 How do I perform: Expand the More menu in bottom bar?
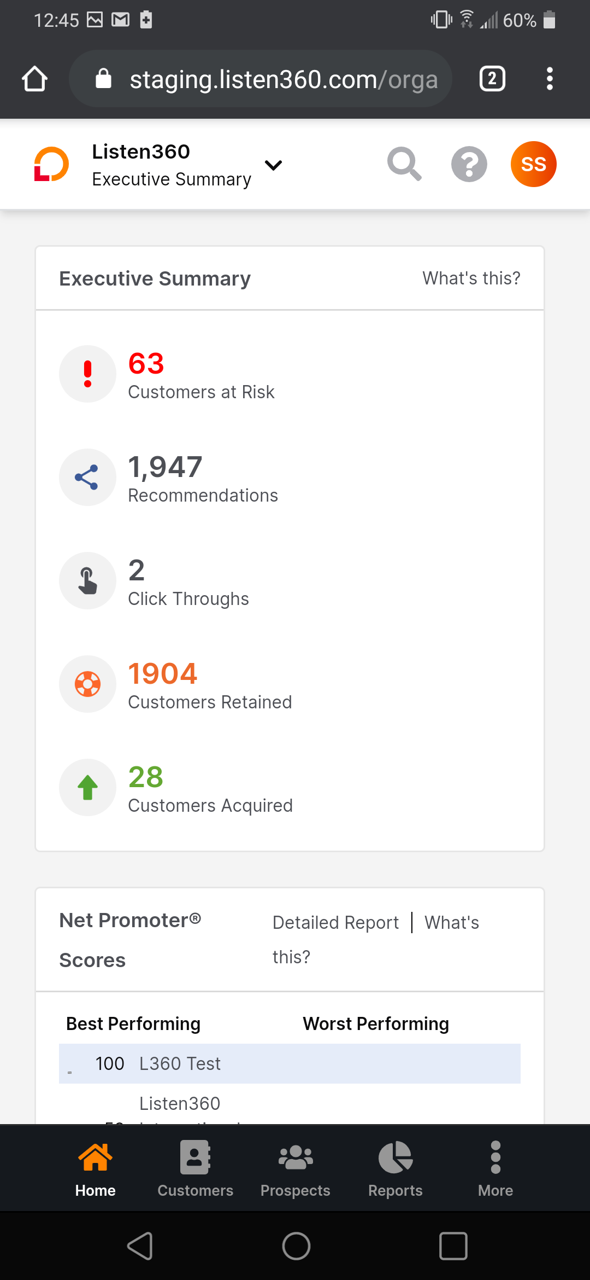point(495,1168)
